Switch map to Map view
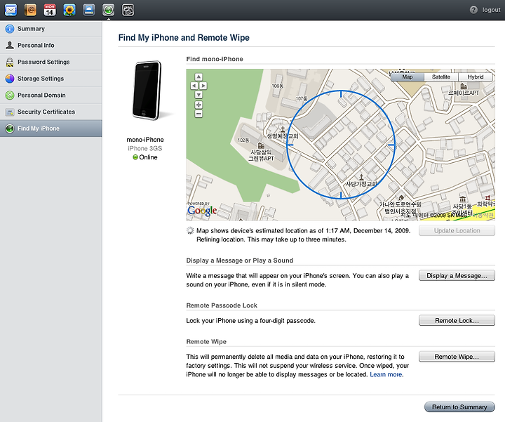505x422 pixels. tap(408, 77)
